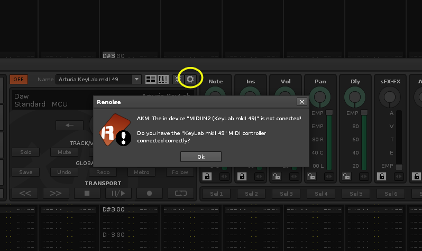The image size is (422, 251).
Task: Toggle the lock icon under Ins column
Action: (242, 176)
